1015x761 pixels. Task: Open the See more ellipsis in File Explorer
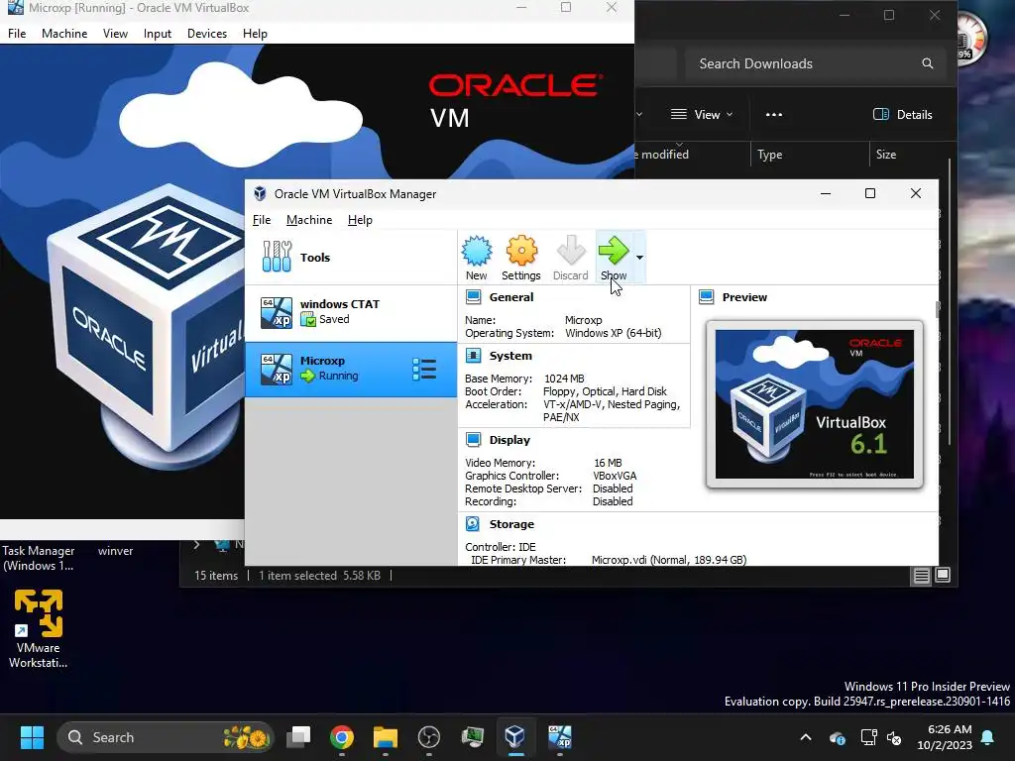(x=773, y=115)
